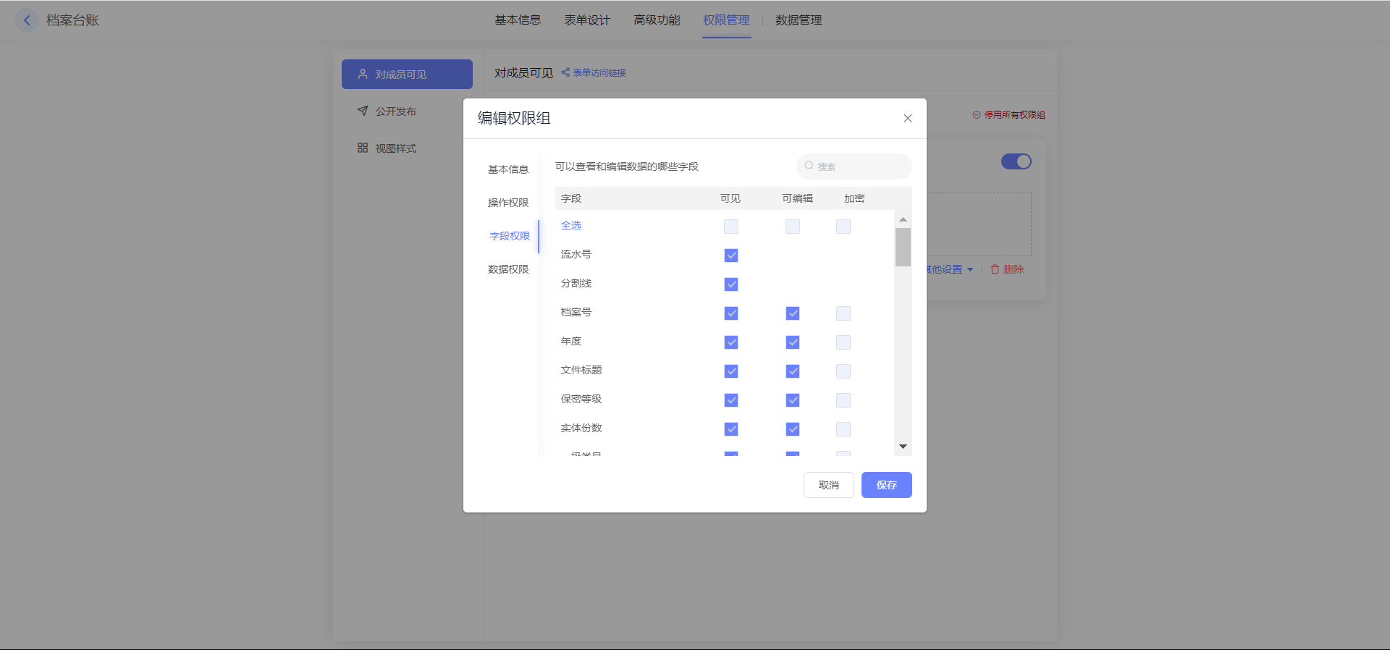Click the 取消 button
This screenshot has width=1390, height=650.
click(828, 485)
